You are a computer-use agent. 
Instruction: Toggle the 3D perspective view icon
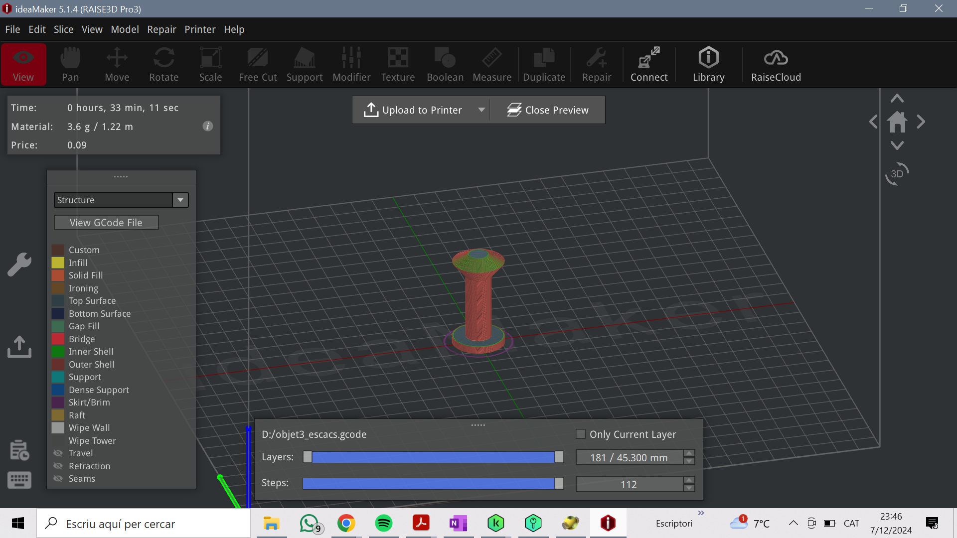897,174
